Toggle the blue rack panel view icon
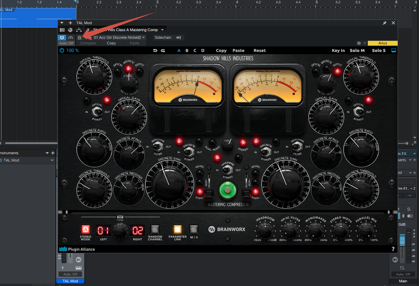The height and width of the screenshot is (286, 419). [x=394, y=50]
